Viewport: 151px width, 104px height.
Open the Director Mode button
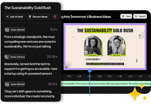point(38,17)
